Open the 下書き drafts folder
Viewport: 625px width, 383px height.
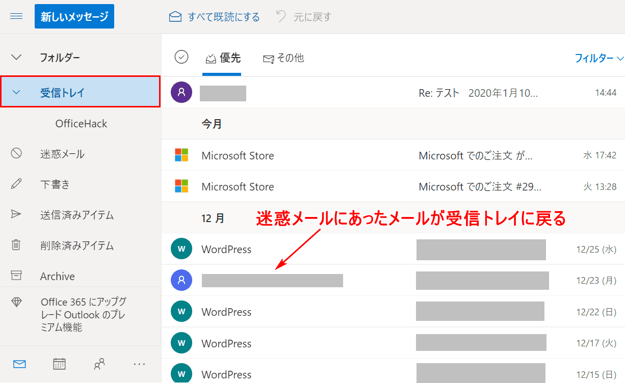[55, 184]
